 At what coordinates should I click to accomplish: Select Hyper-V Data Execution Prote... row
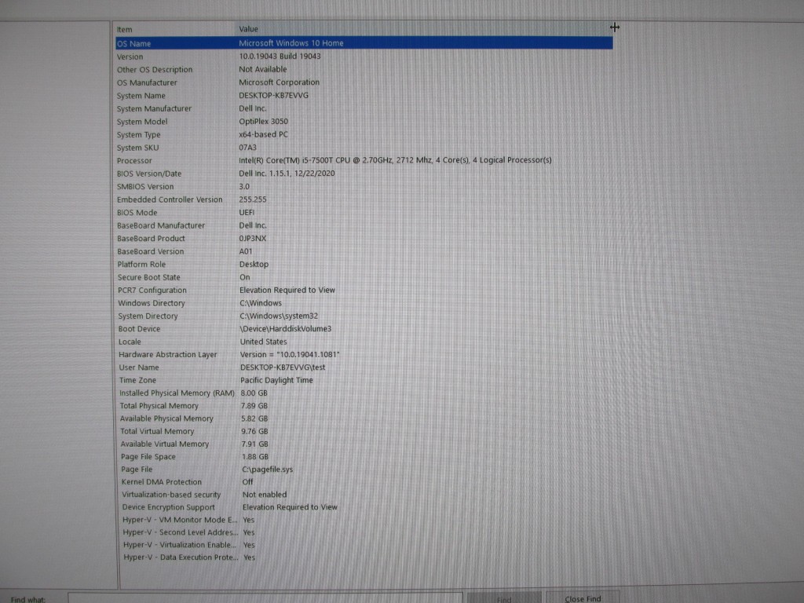(181, 557)
